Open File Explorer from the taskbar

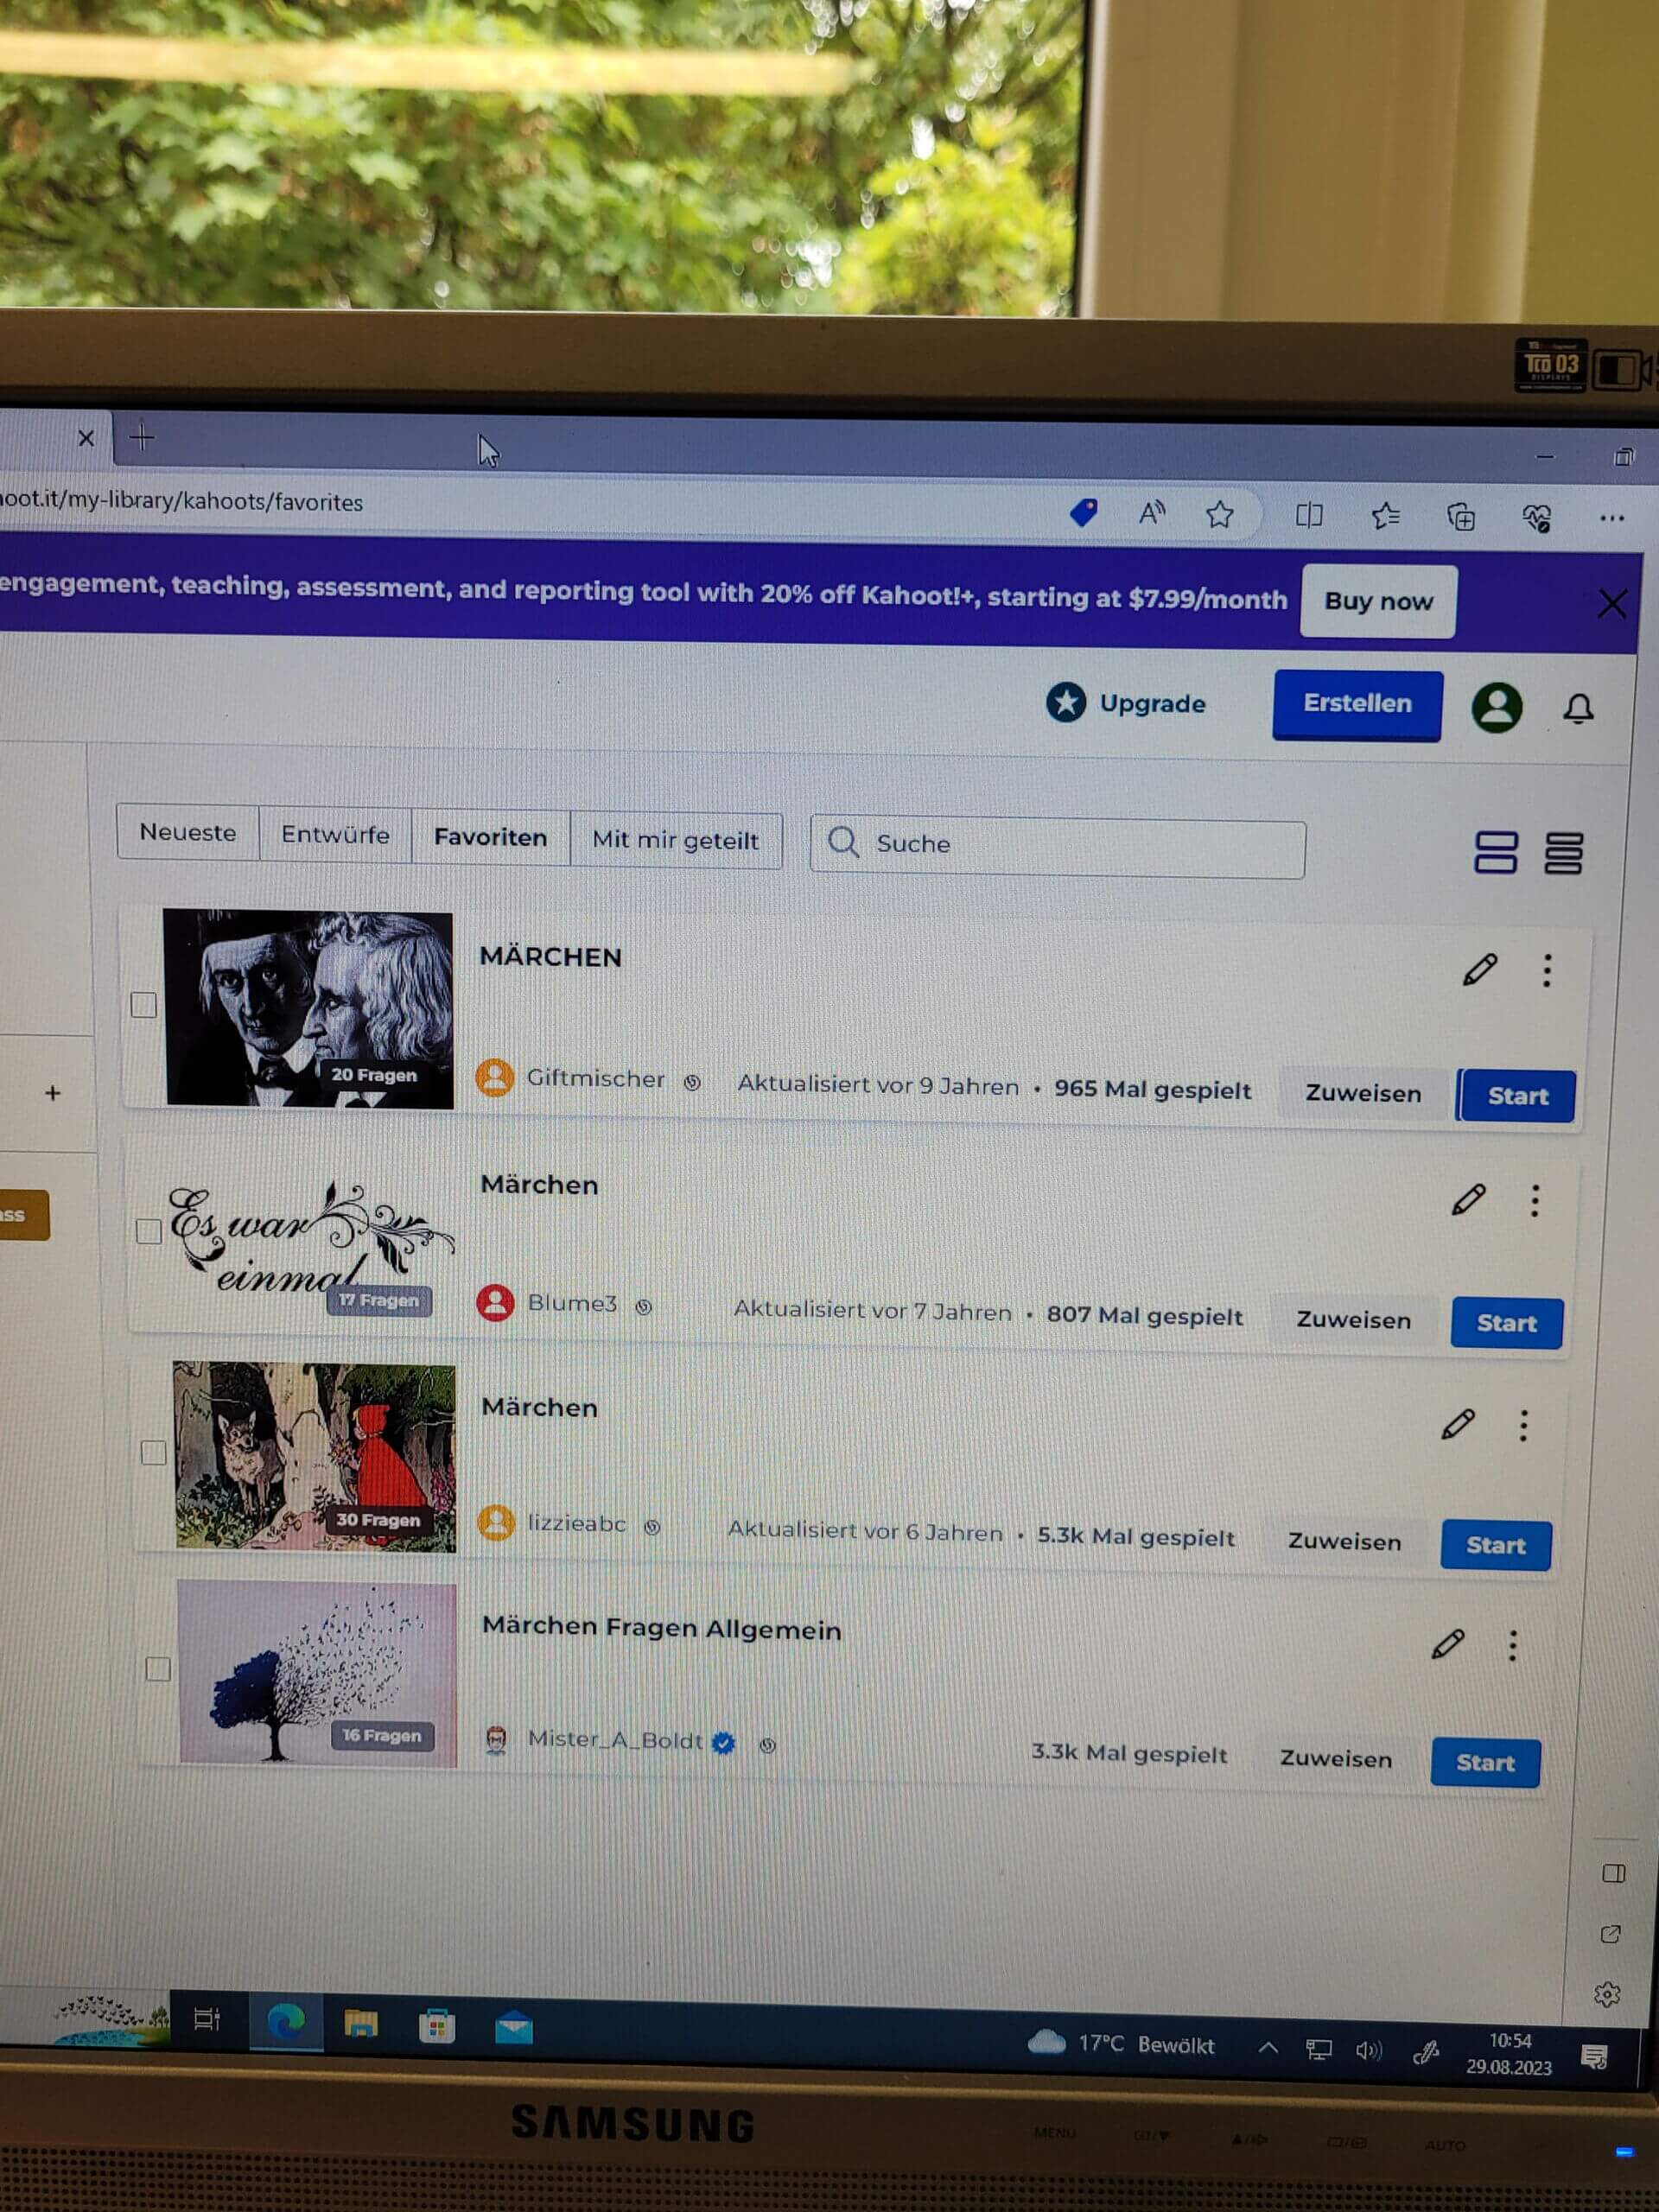361,2025
